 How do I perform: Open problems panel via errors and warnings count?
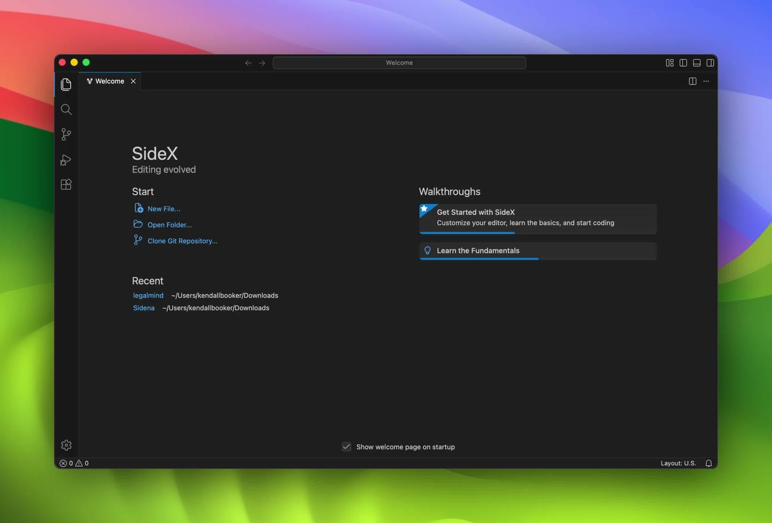coord(74,463)
